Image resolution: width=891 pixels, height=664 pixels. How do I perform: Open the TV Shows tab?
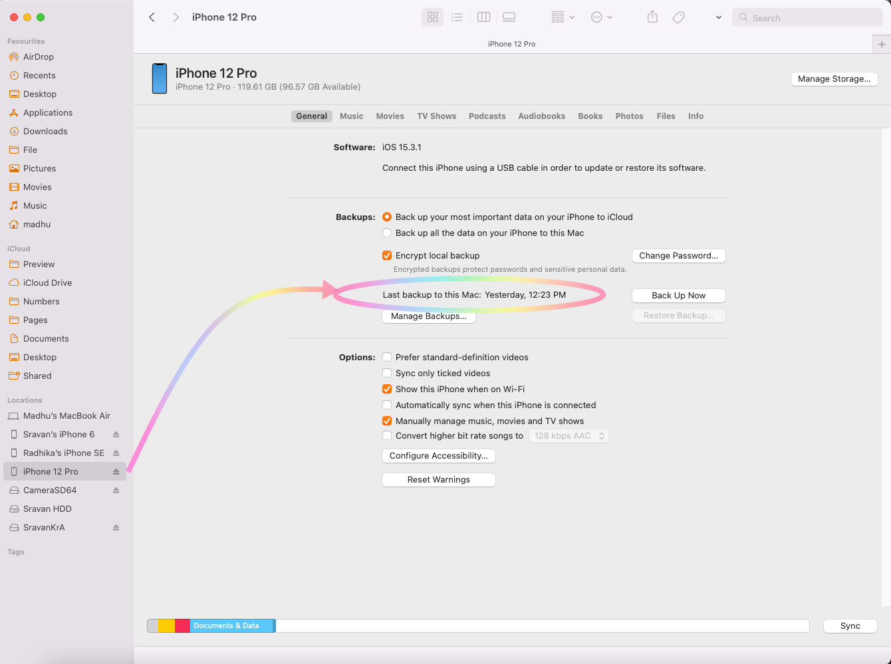[x=437, y=116]
